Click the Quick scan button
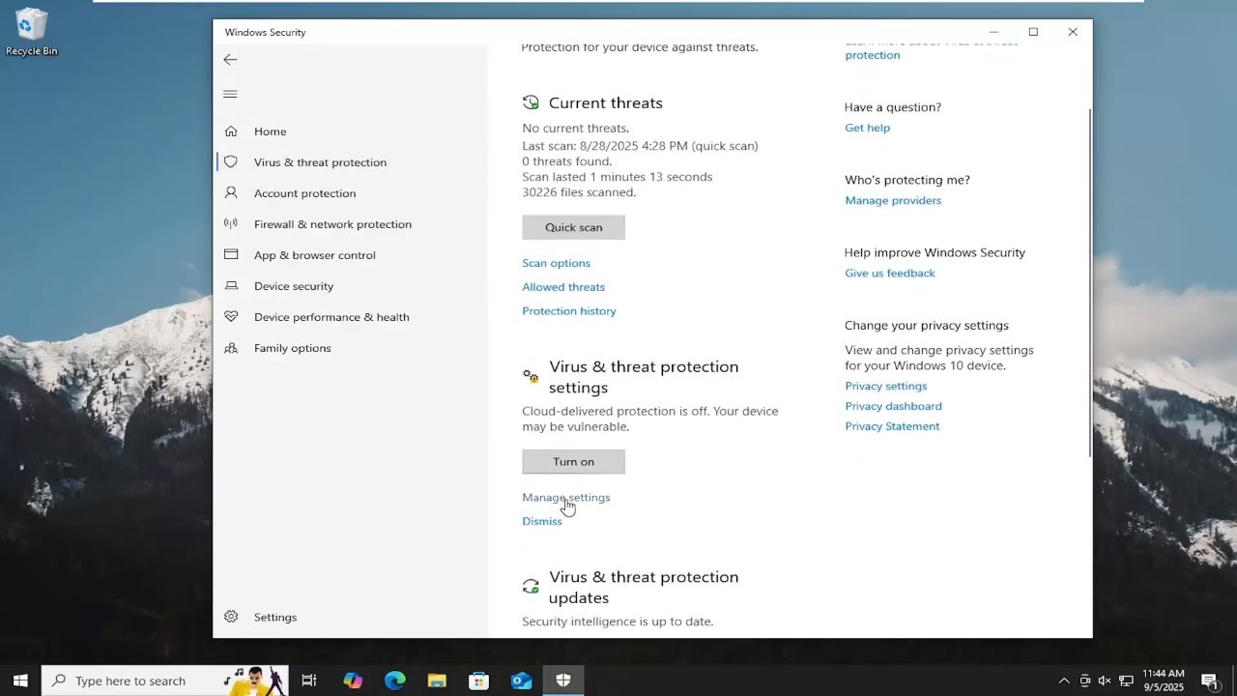 point(574,227)
